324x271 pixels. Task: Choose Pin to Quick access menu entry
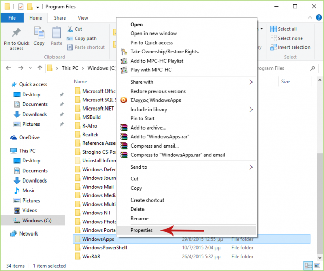[x=187, y=43]
